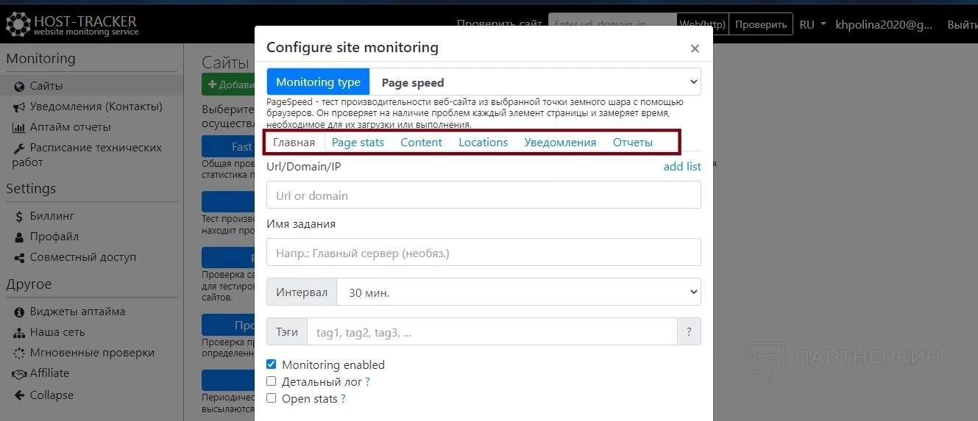
Task: Click the user icon beside Профайл
Action: 19,237
